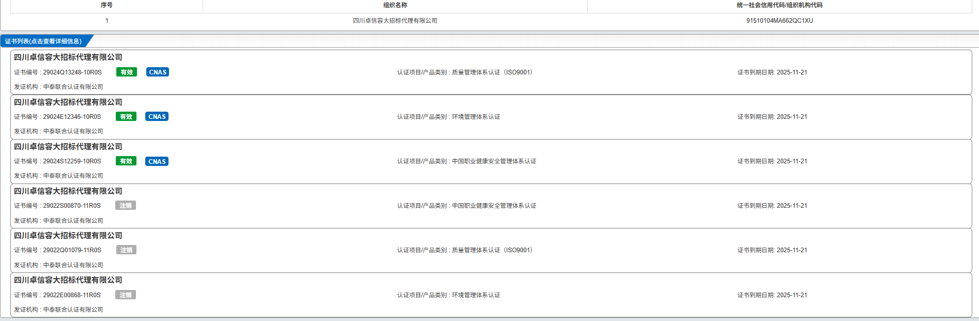
Task: Click 发证机构 line under certificate 29022Q01079-11R0S
Action: point(58,265)
